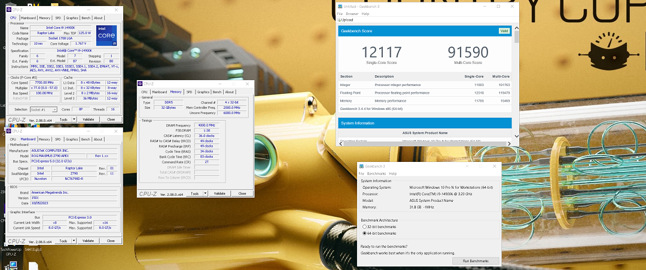The width and height of the screenshot is (646, 270).
Task: Click Core Speed value 7700.00 MHz
Action: tap(43, 82)
